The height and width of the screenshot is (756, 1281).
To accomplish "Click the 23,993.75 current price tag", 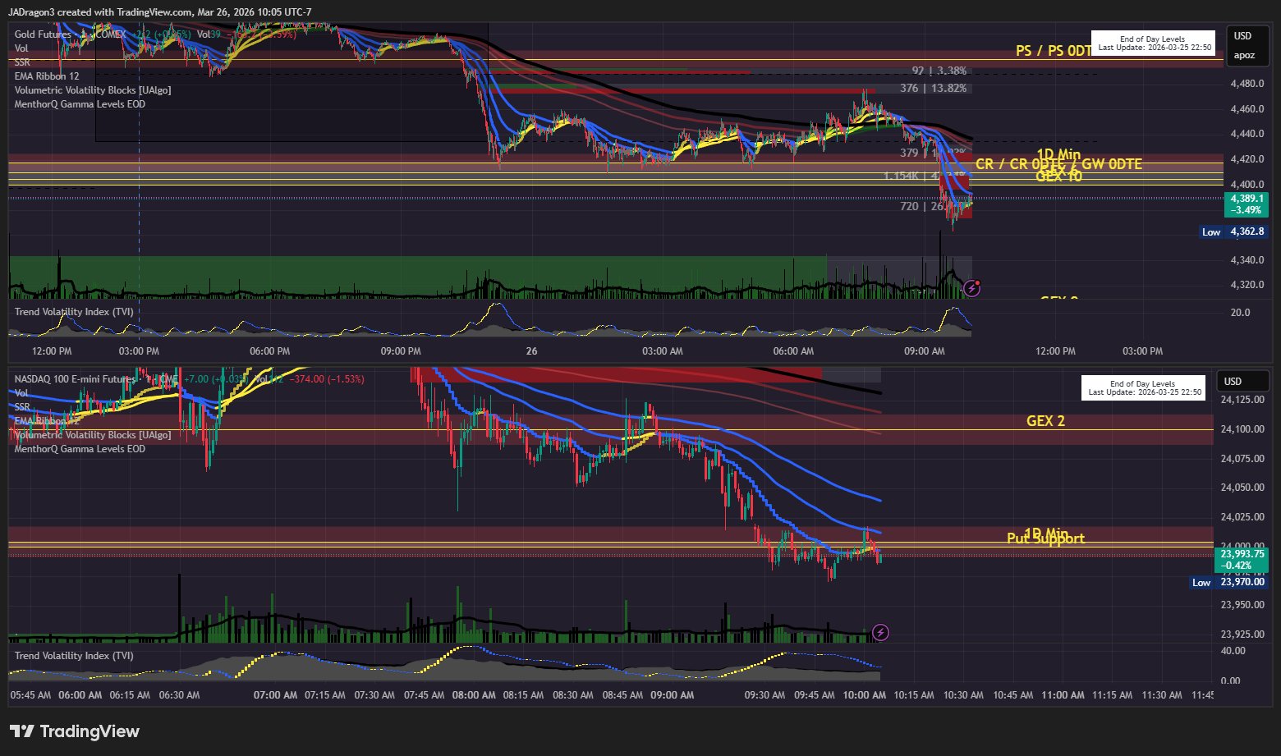I will [1242, 560].
